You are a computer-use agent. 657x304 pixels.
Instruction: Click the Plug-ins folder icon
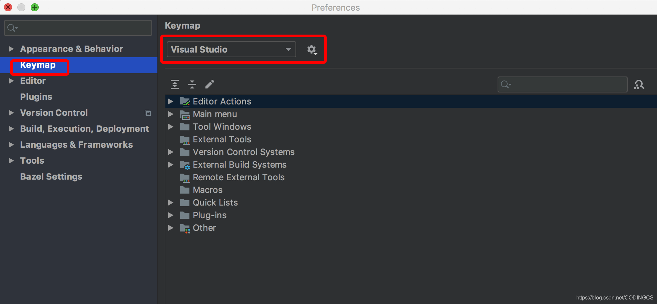pos(185,215)
